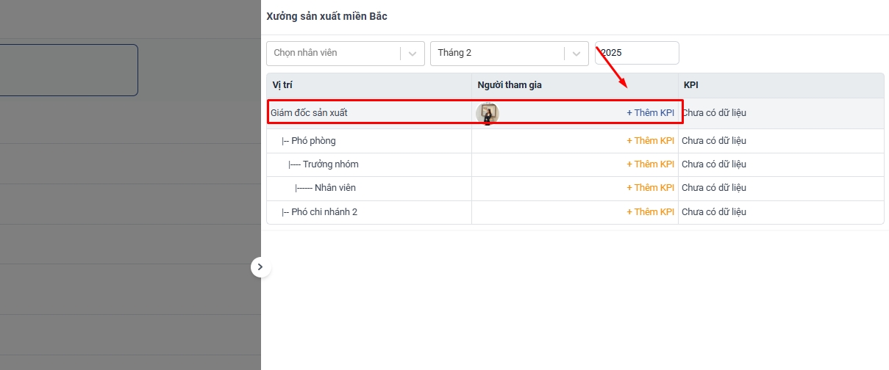Click the Giám đốc sản xuất participant avatar
The height and width of the screenshot is (370, 889).
point(488,113)
